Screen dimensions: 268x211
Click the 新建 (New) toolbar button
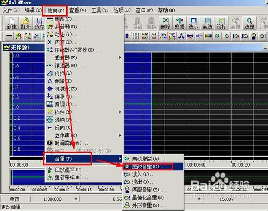tap(12, 23)
